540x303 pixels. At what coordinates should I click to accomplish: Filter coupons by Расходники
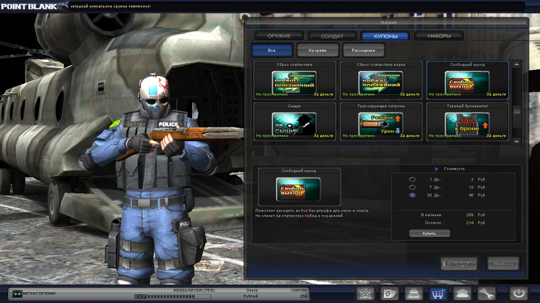click(x=363, y=50)
